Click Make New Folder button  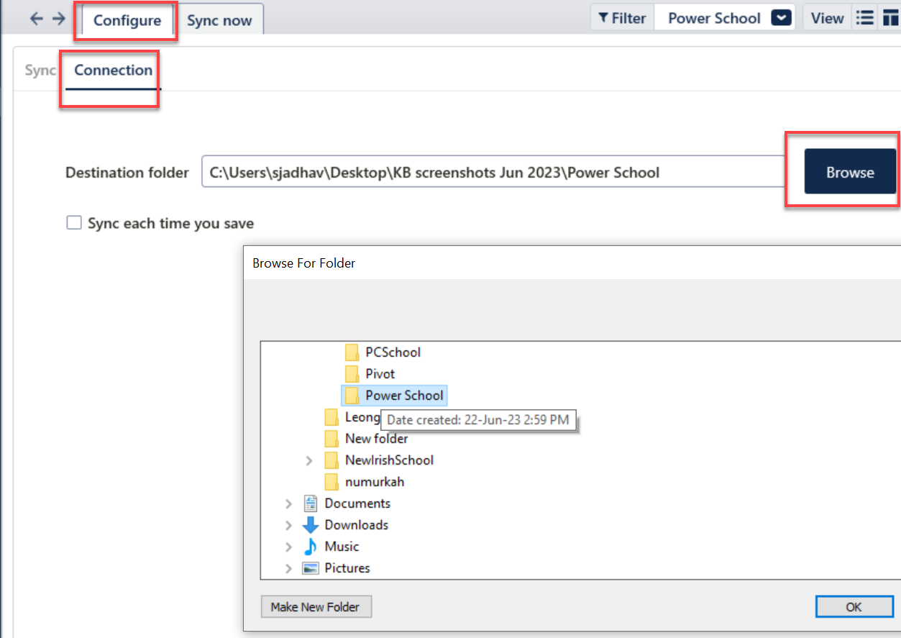pyautogui.click(x=315, y=607)
